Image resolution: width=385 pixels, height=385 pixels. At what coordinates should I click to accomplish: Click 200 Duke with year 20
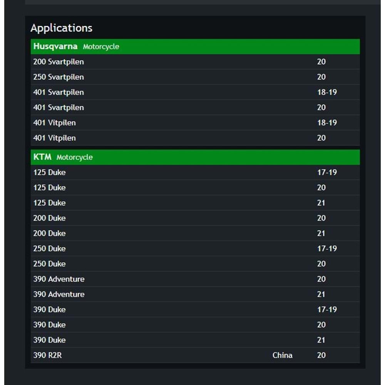coord(49,218)
